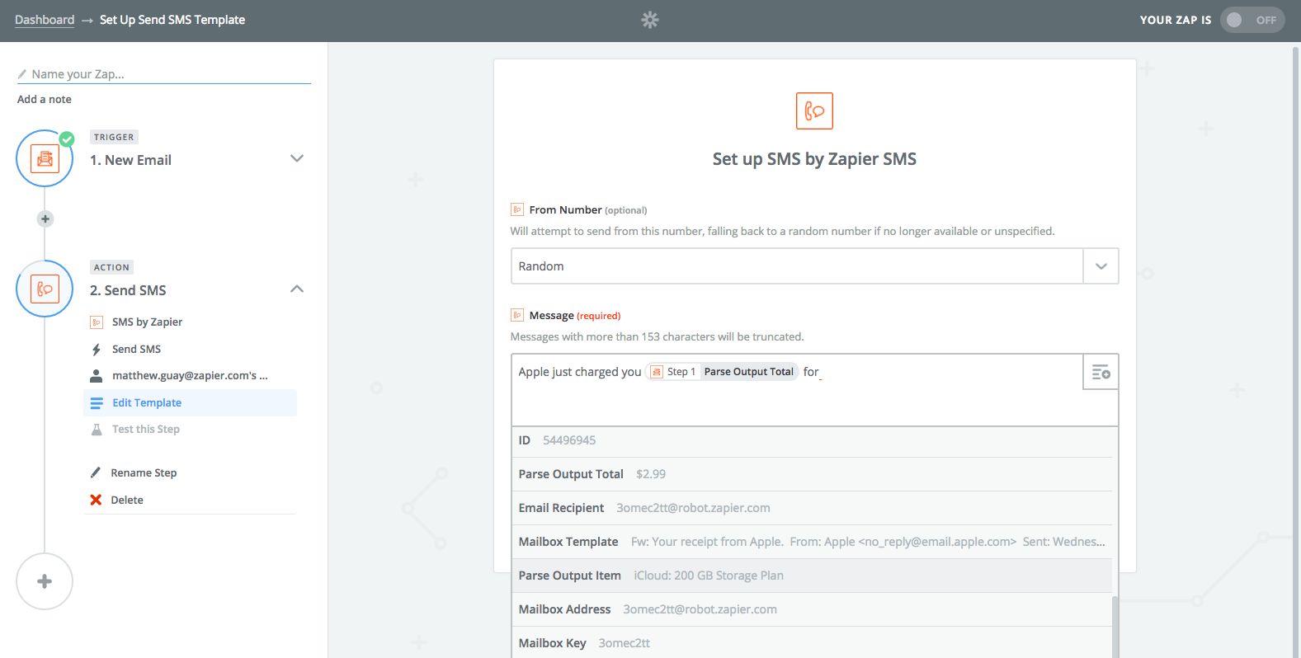Toggle the Your Zap Is switch on
Screen dimensions: 1301x658
(x=1251, y=20)
